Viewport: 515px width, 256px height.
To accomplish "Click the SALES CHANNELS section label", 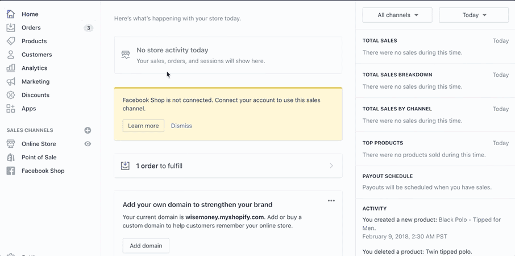I will 30,130.
